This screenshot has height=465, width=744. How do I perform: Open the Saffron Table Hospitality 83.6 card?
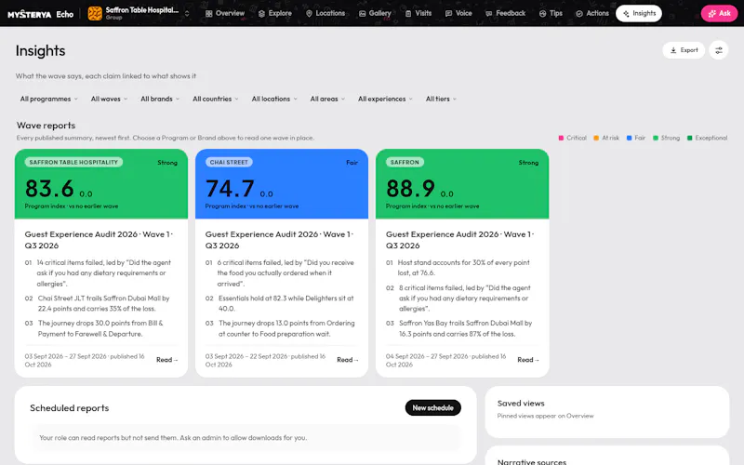pyautogui.click(x=101, y=263)
